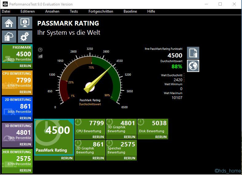The width and height of the screenshot is (242, 175).
Task: Select the 2D BEWERTUNG 861 sidebar tile
Action: click(x=17, y=106)
